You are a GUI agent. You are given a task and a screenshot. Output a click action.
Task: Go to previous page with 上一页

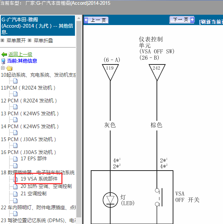[96, 20]
